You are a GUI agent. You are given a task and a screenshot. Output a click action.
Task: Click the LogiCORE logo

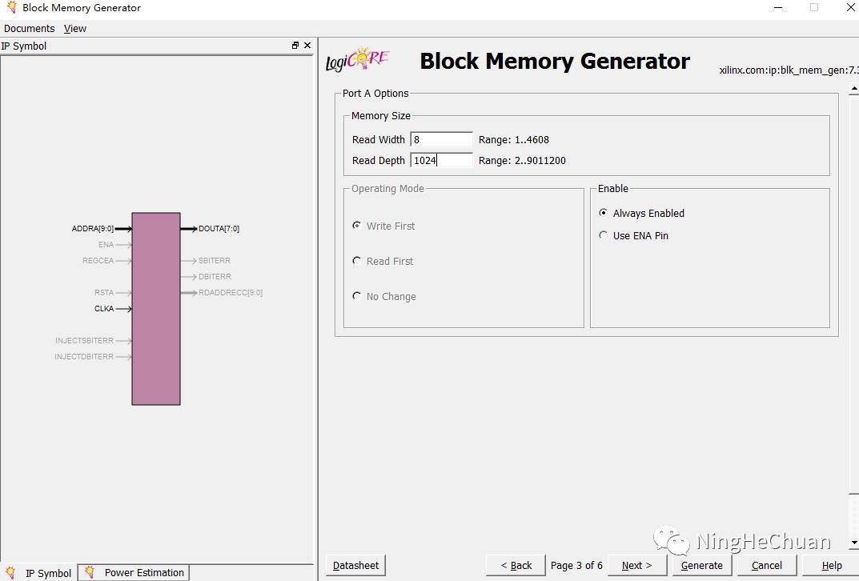357,60
